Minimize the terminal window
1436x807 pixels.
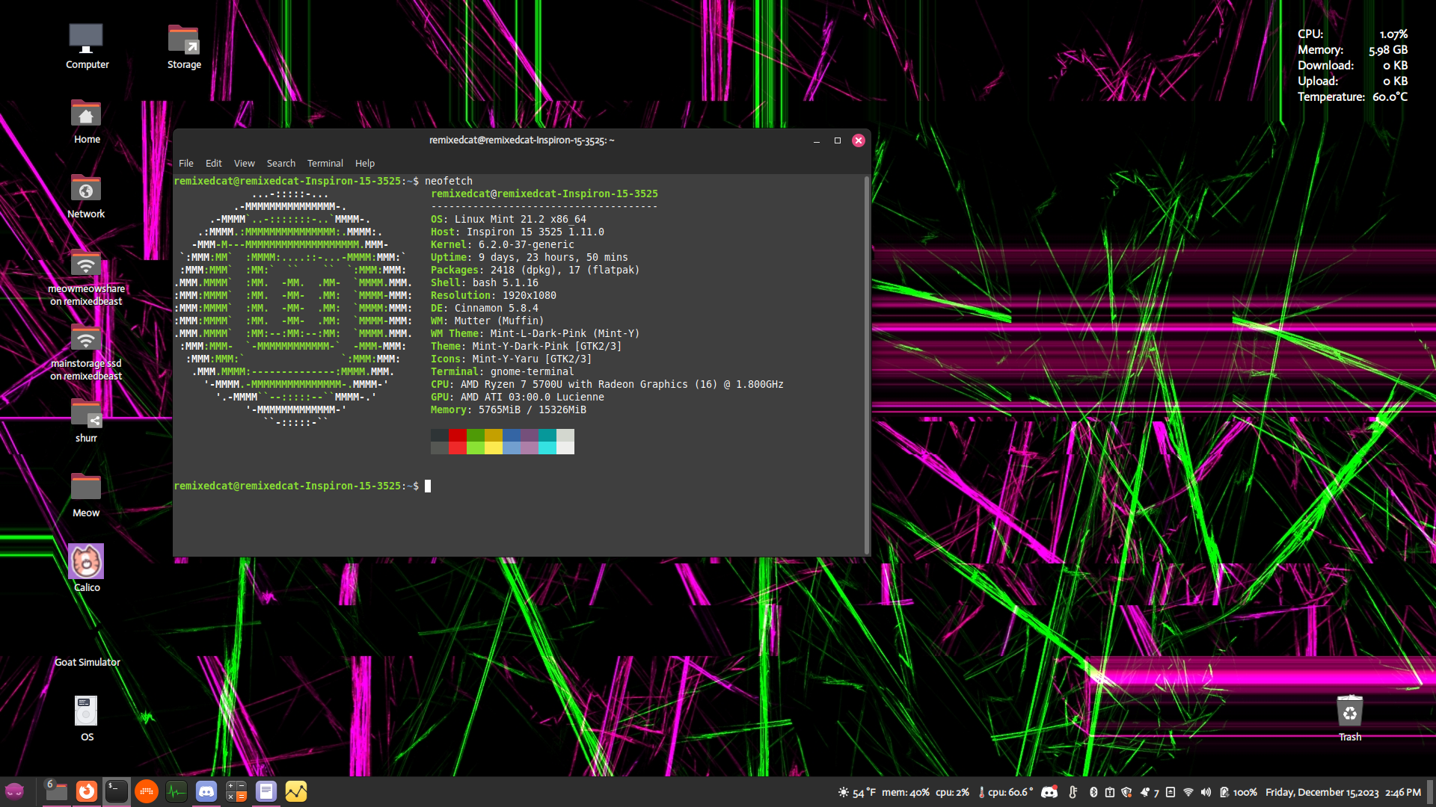[x=817, y=140]
